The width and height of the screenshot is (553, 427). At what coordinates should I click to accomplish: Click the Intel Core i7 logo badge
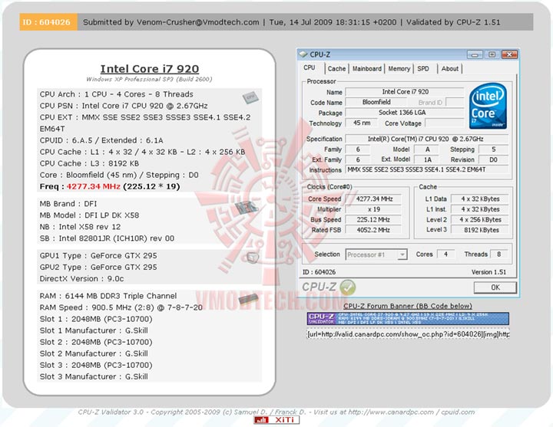(x=488, y=106)
